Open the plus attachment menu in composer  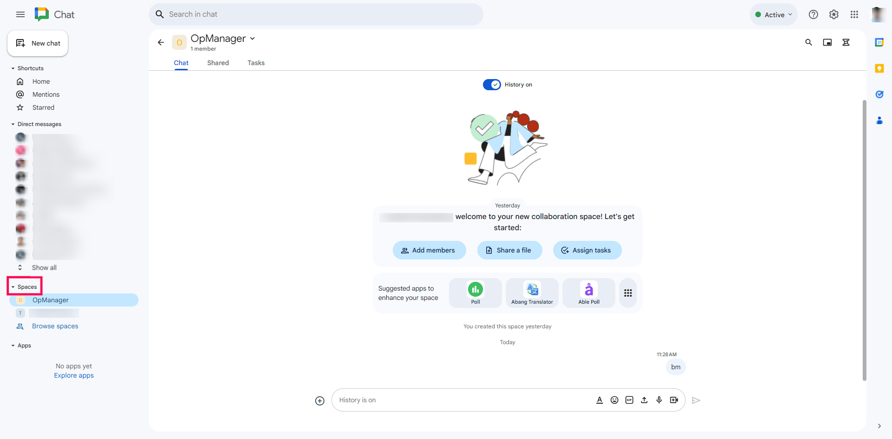(x=320, y=400)
